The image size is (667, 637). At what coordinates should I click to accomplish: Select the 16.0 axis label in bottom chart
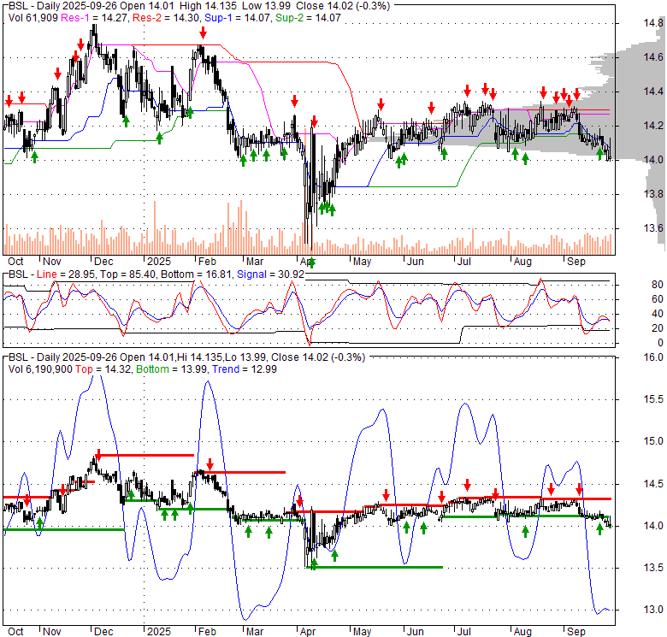pos(653,357)
